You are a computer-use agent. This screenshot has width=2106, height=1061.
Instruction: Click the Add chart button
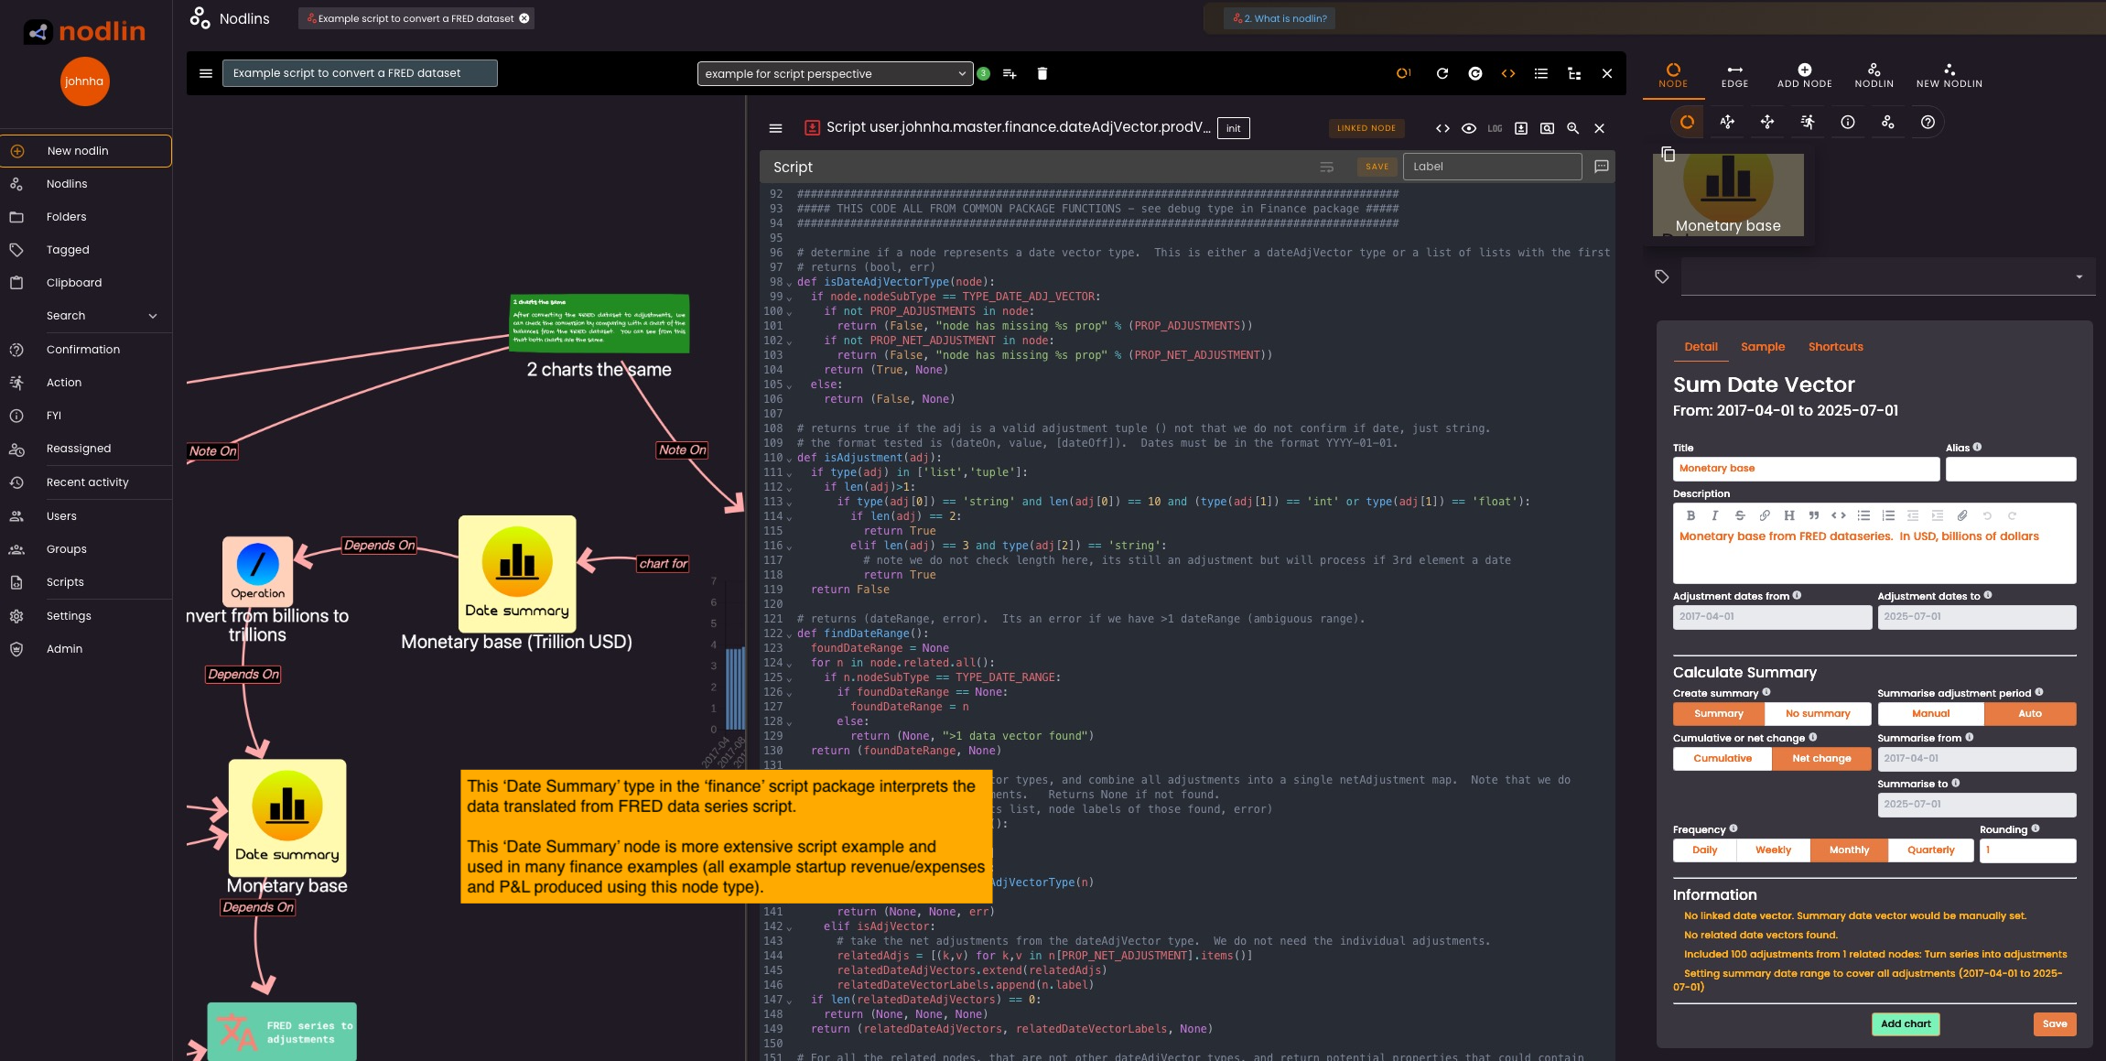pos(1906,1023)
